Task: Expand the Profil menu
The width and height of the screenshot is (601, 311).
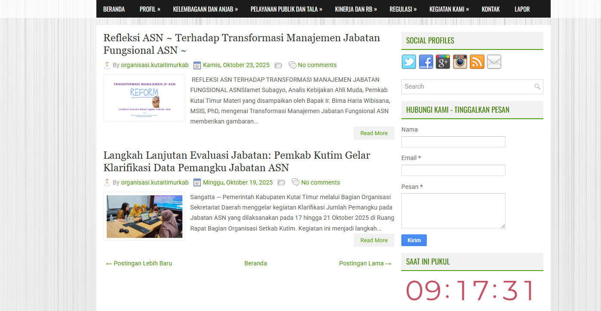Action: pyautogui.click(x=150, y=9)
